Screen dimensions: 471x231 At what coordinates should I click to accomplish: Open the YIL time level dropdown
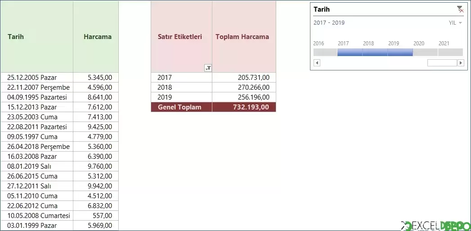(x=455, y=23)
